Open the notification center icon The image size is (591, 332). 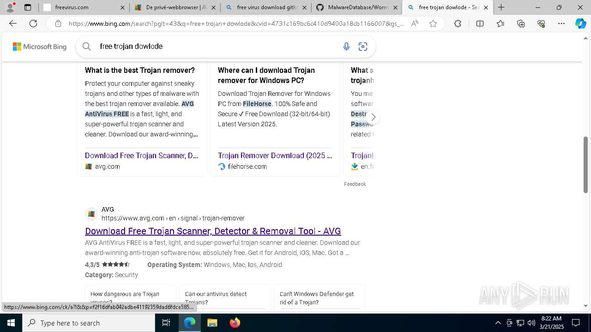tap(576, 323)
